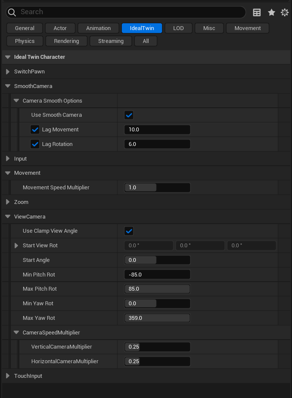The width and height of the screenshot is (292, 398).
Task: Click the Min Pitch Rot value field
Action: [x=157, y=275]
